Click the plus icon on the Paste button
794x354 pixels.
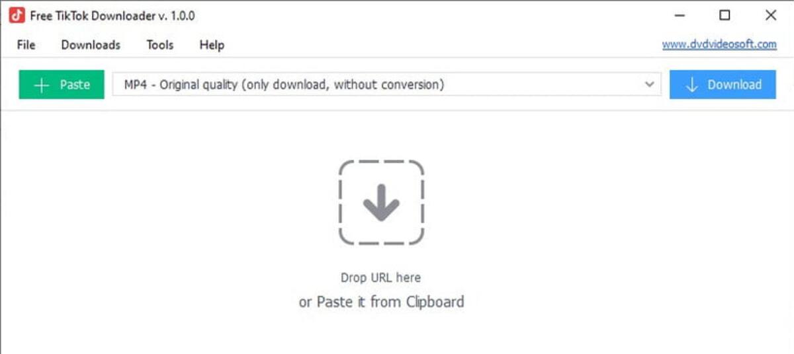[x=42, y=85]
